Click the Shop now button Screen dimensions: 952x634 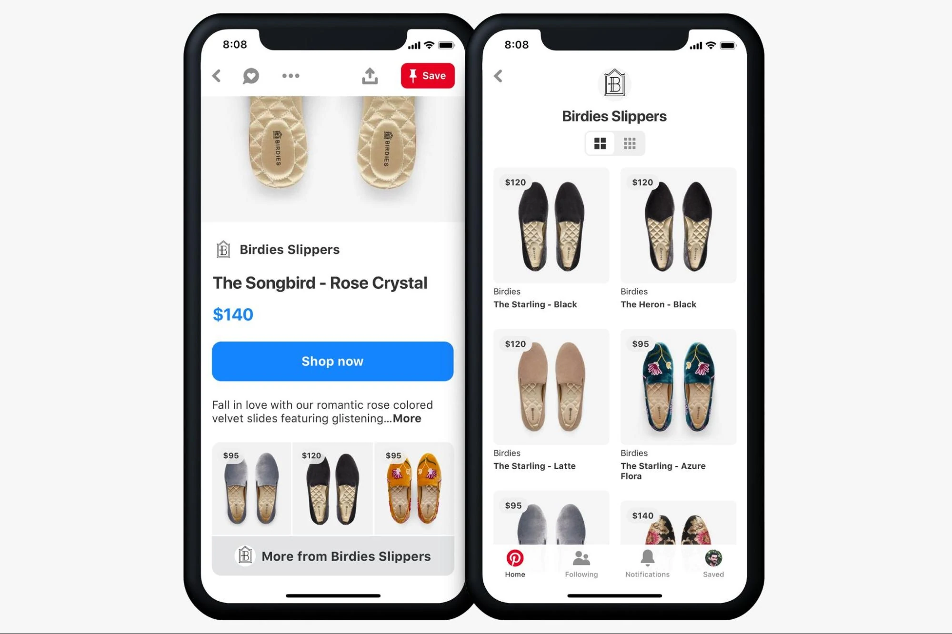[x=332, y=361]
